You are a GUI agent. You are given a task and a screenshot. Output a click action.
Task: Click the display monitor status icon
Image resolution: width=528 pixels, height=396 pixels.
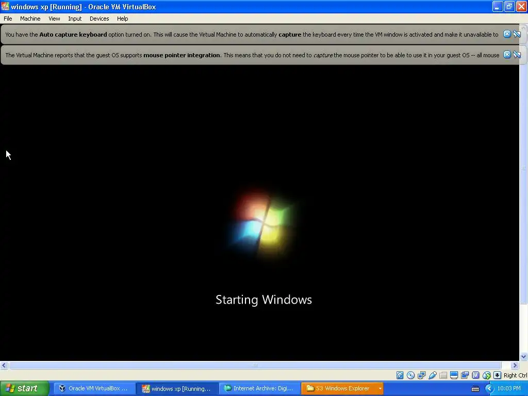[x=454, y=375]
